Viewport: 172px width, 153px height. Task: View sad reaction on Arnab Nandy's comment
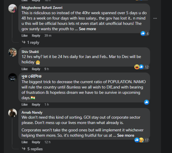[x=142, y=140]
